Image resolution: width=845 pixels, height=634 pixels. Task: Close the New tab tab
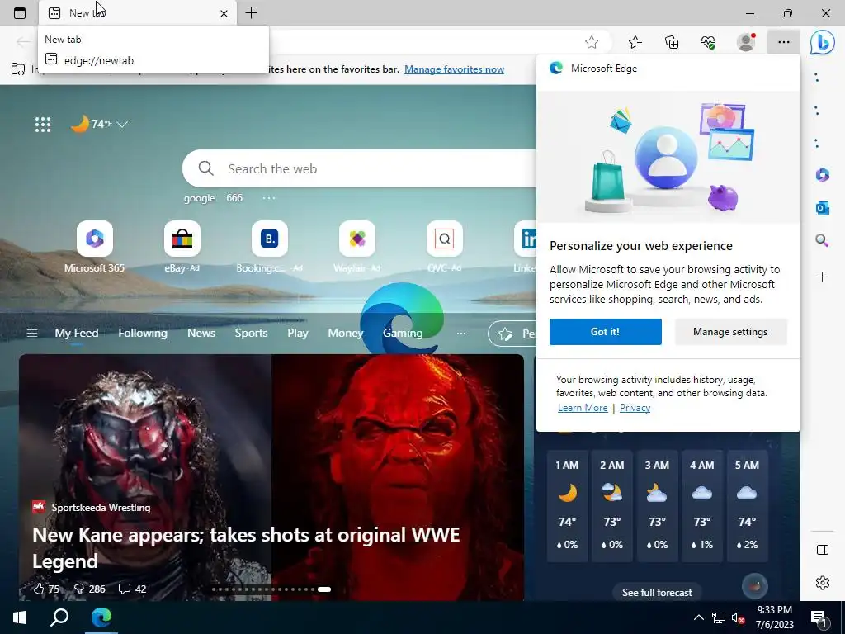(x=224, y=13)
